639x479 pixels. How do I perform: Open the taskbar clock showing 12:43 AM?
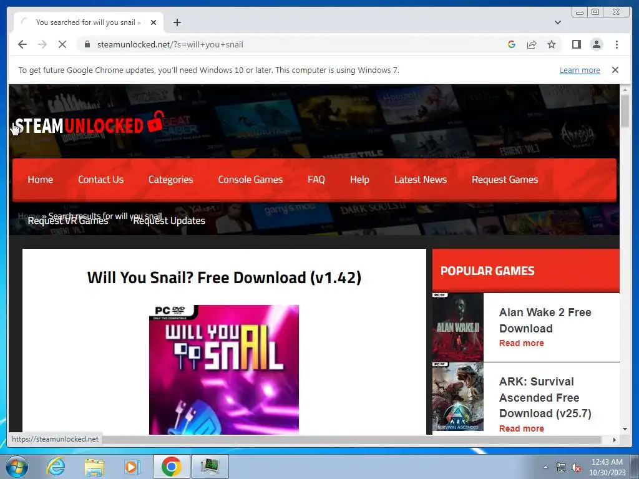(x=607, y=467)
